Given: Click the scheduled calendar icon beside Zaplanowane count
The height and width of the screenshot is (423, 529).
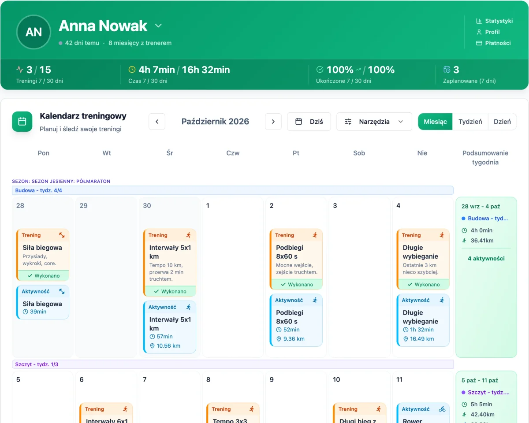Looking at the screenshot, I should coord(447,70).
